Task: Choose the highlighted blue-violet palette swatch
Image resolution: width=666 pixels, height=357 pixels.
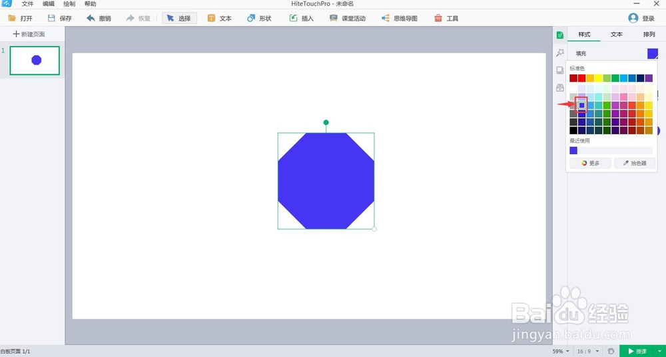Action: click(582, 105)
